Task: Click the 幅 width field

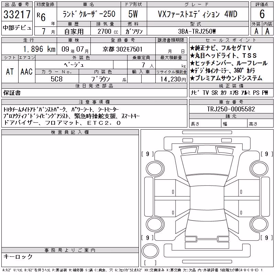Action: point(234,123)
